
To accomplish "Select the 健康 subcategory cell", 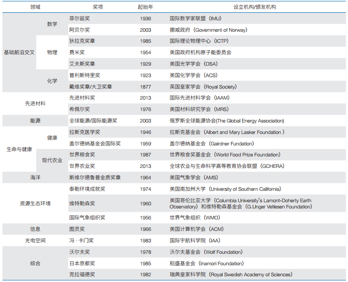I will click(x=52, y=138).
